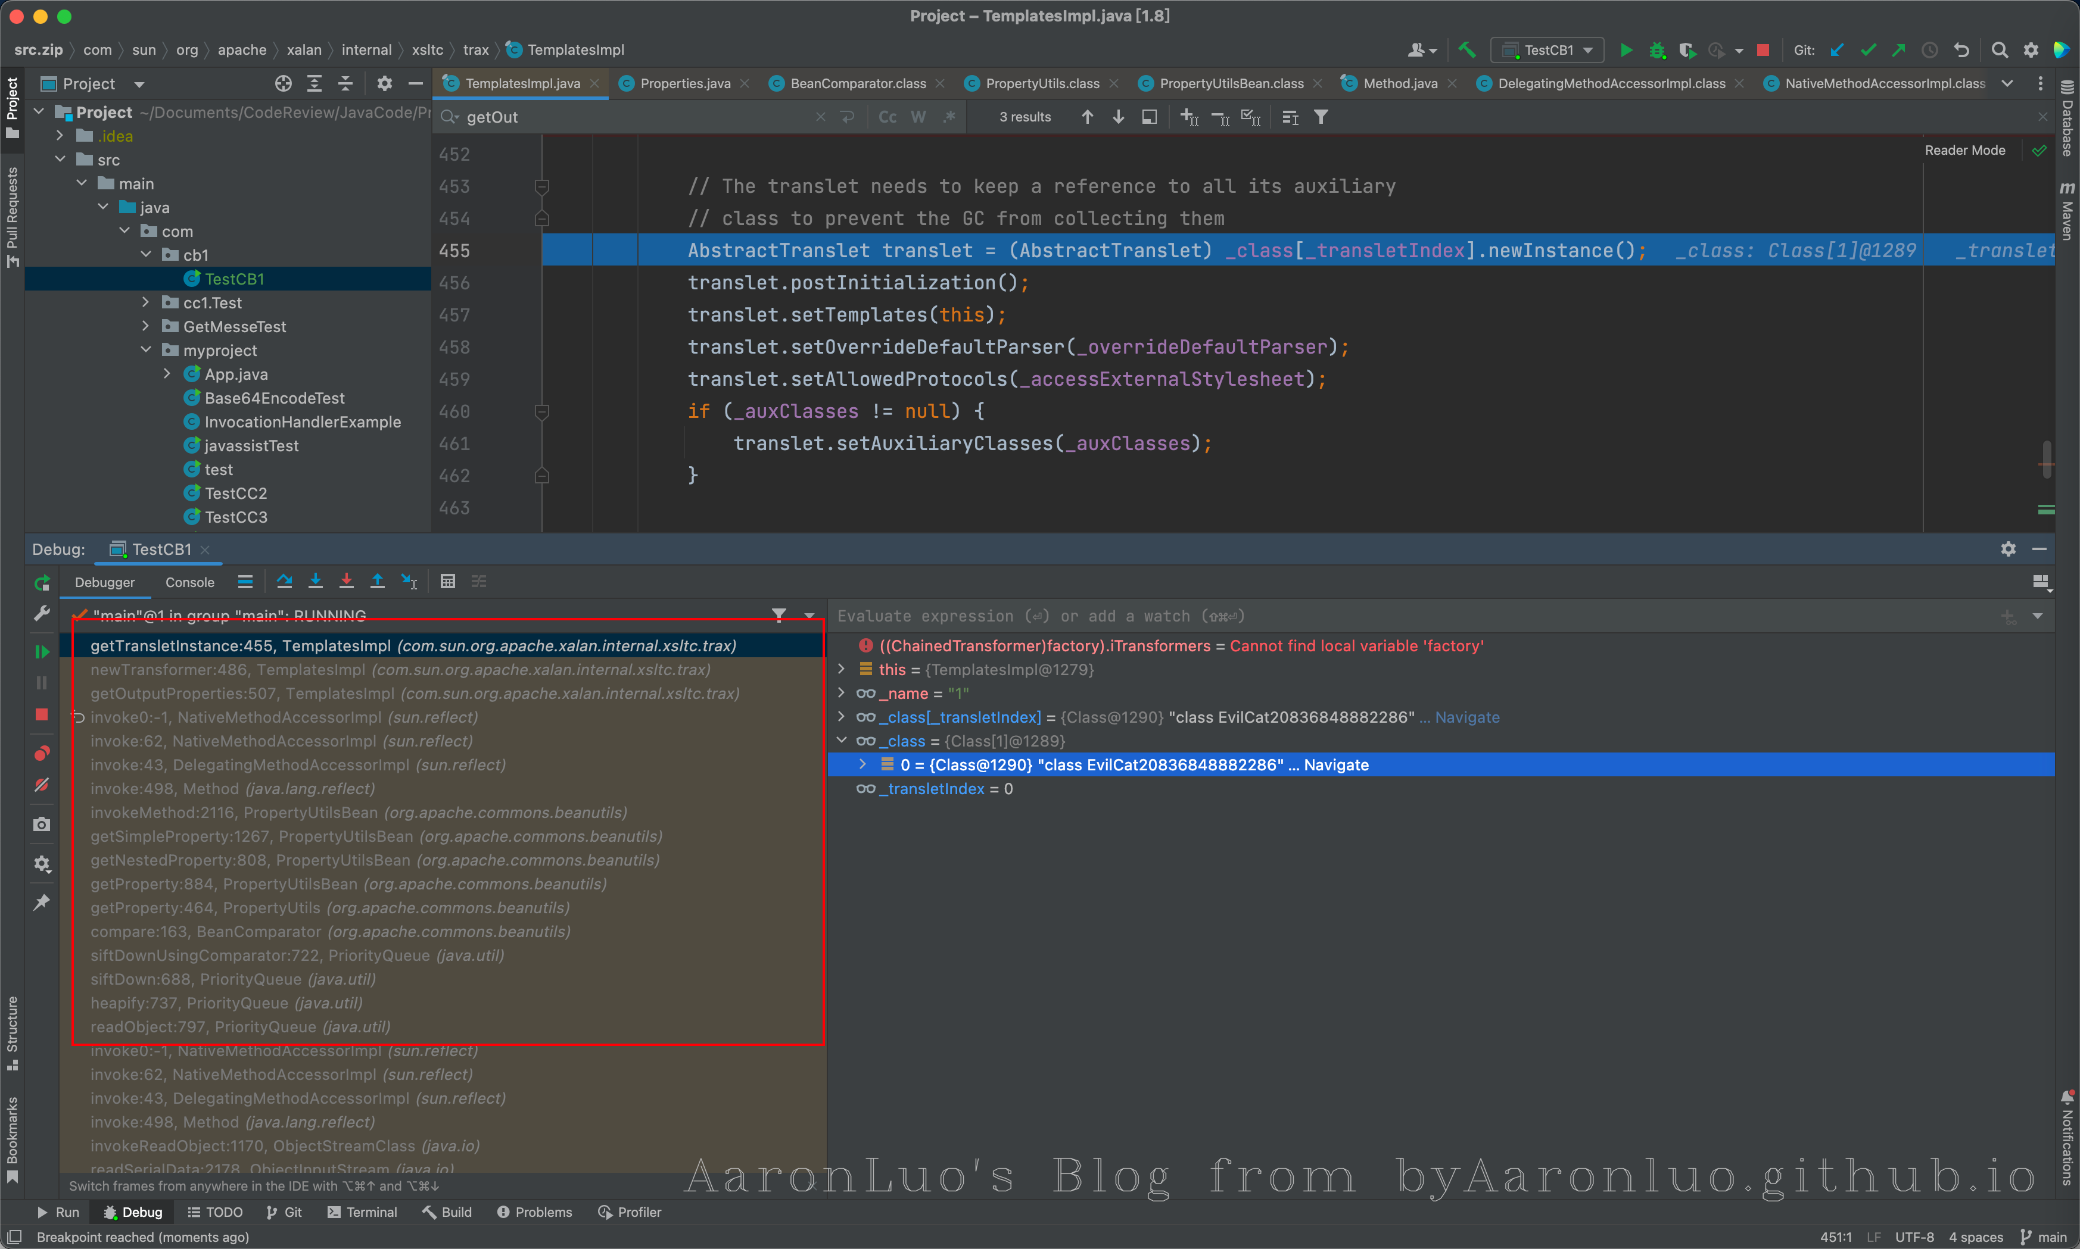This screenshot has height=1249, width=2080.
Task: Open TestCB1 run configuration dropdown
Action: pyautogui.click(x=1548, y=49)
